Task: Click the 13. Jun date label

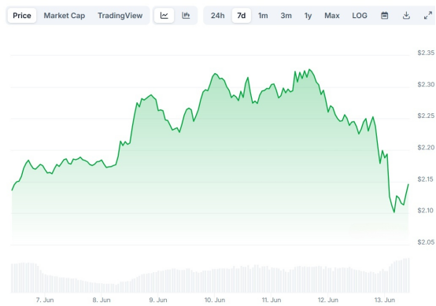Action: [385, 300]
